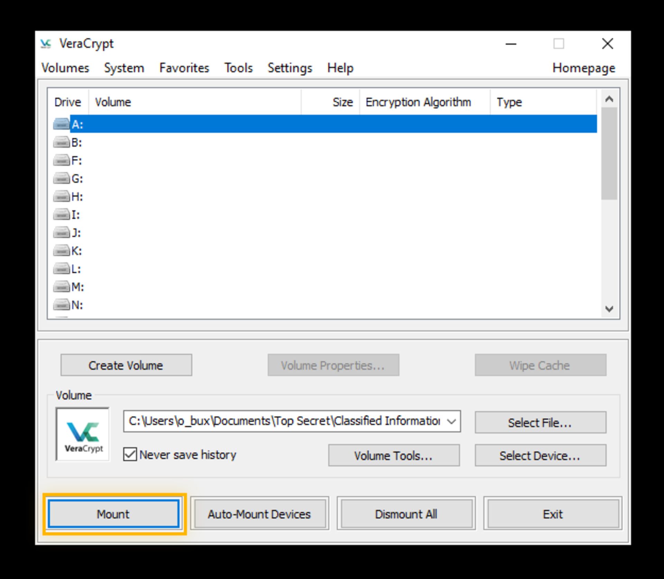
Task: Select the F: drive icon
Action: [61, 160]
